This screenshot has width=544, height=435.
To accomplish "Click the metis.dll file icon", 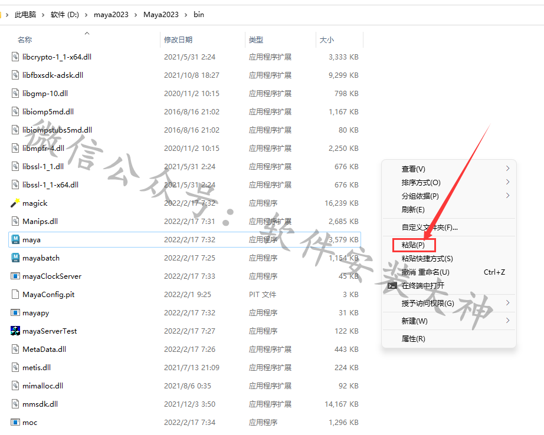I will (x=15, y=367).
